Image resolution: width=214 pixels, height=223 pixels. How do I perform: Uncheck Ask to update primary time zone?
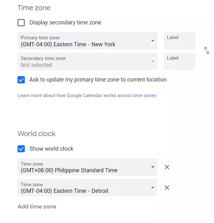coord(21,80)
